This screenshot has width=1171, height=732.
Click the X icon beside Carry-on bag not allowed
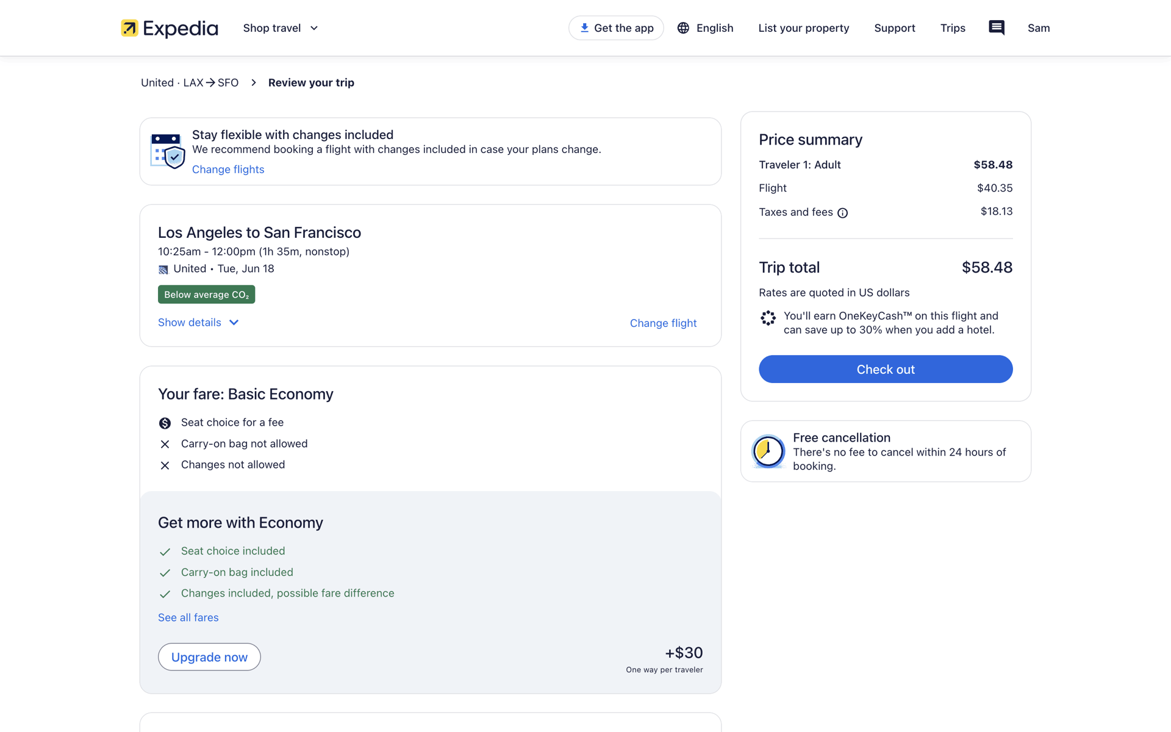point(165,444)
